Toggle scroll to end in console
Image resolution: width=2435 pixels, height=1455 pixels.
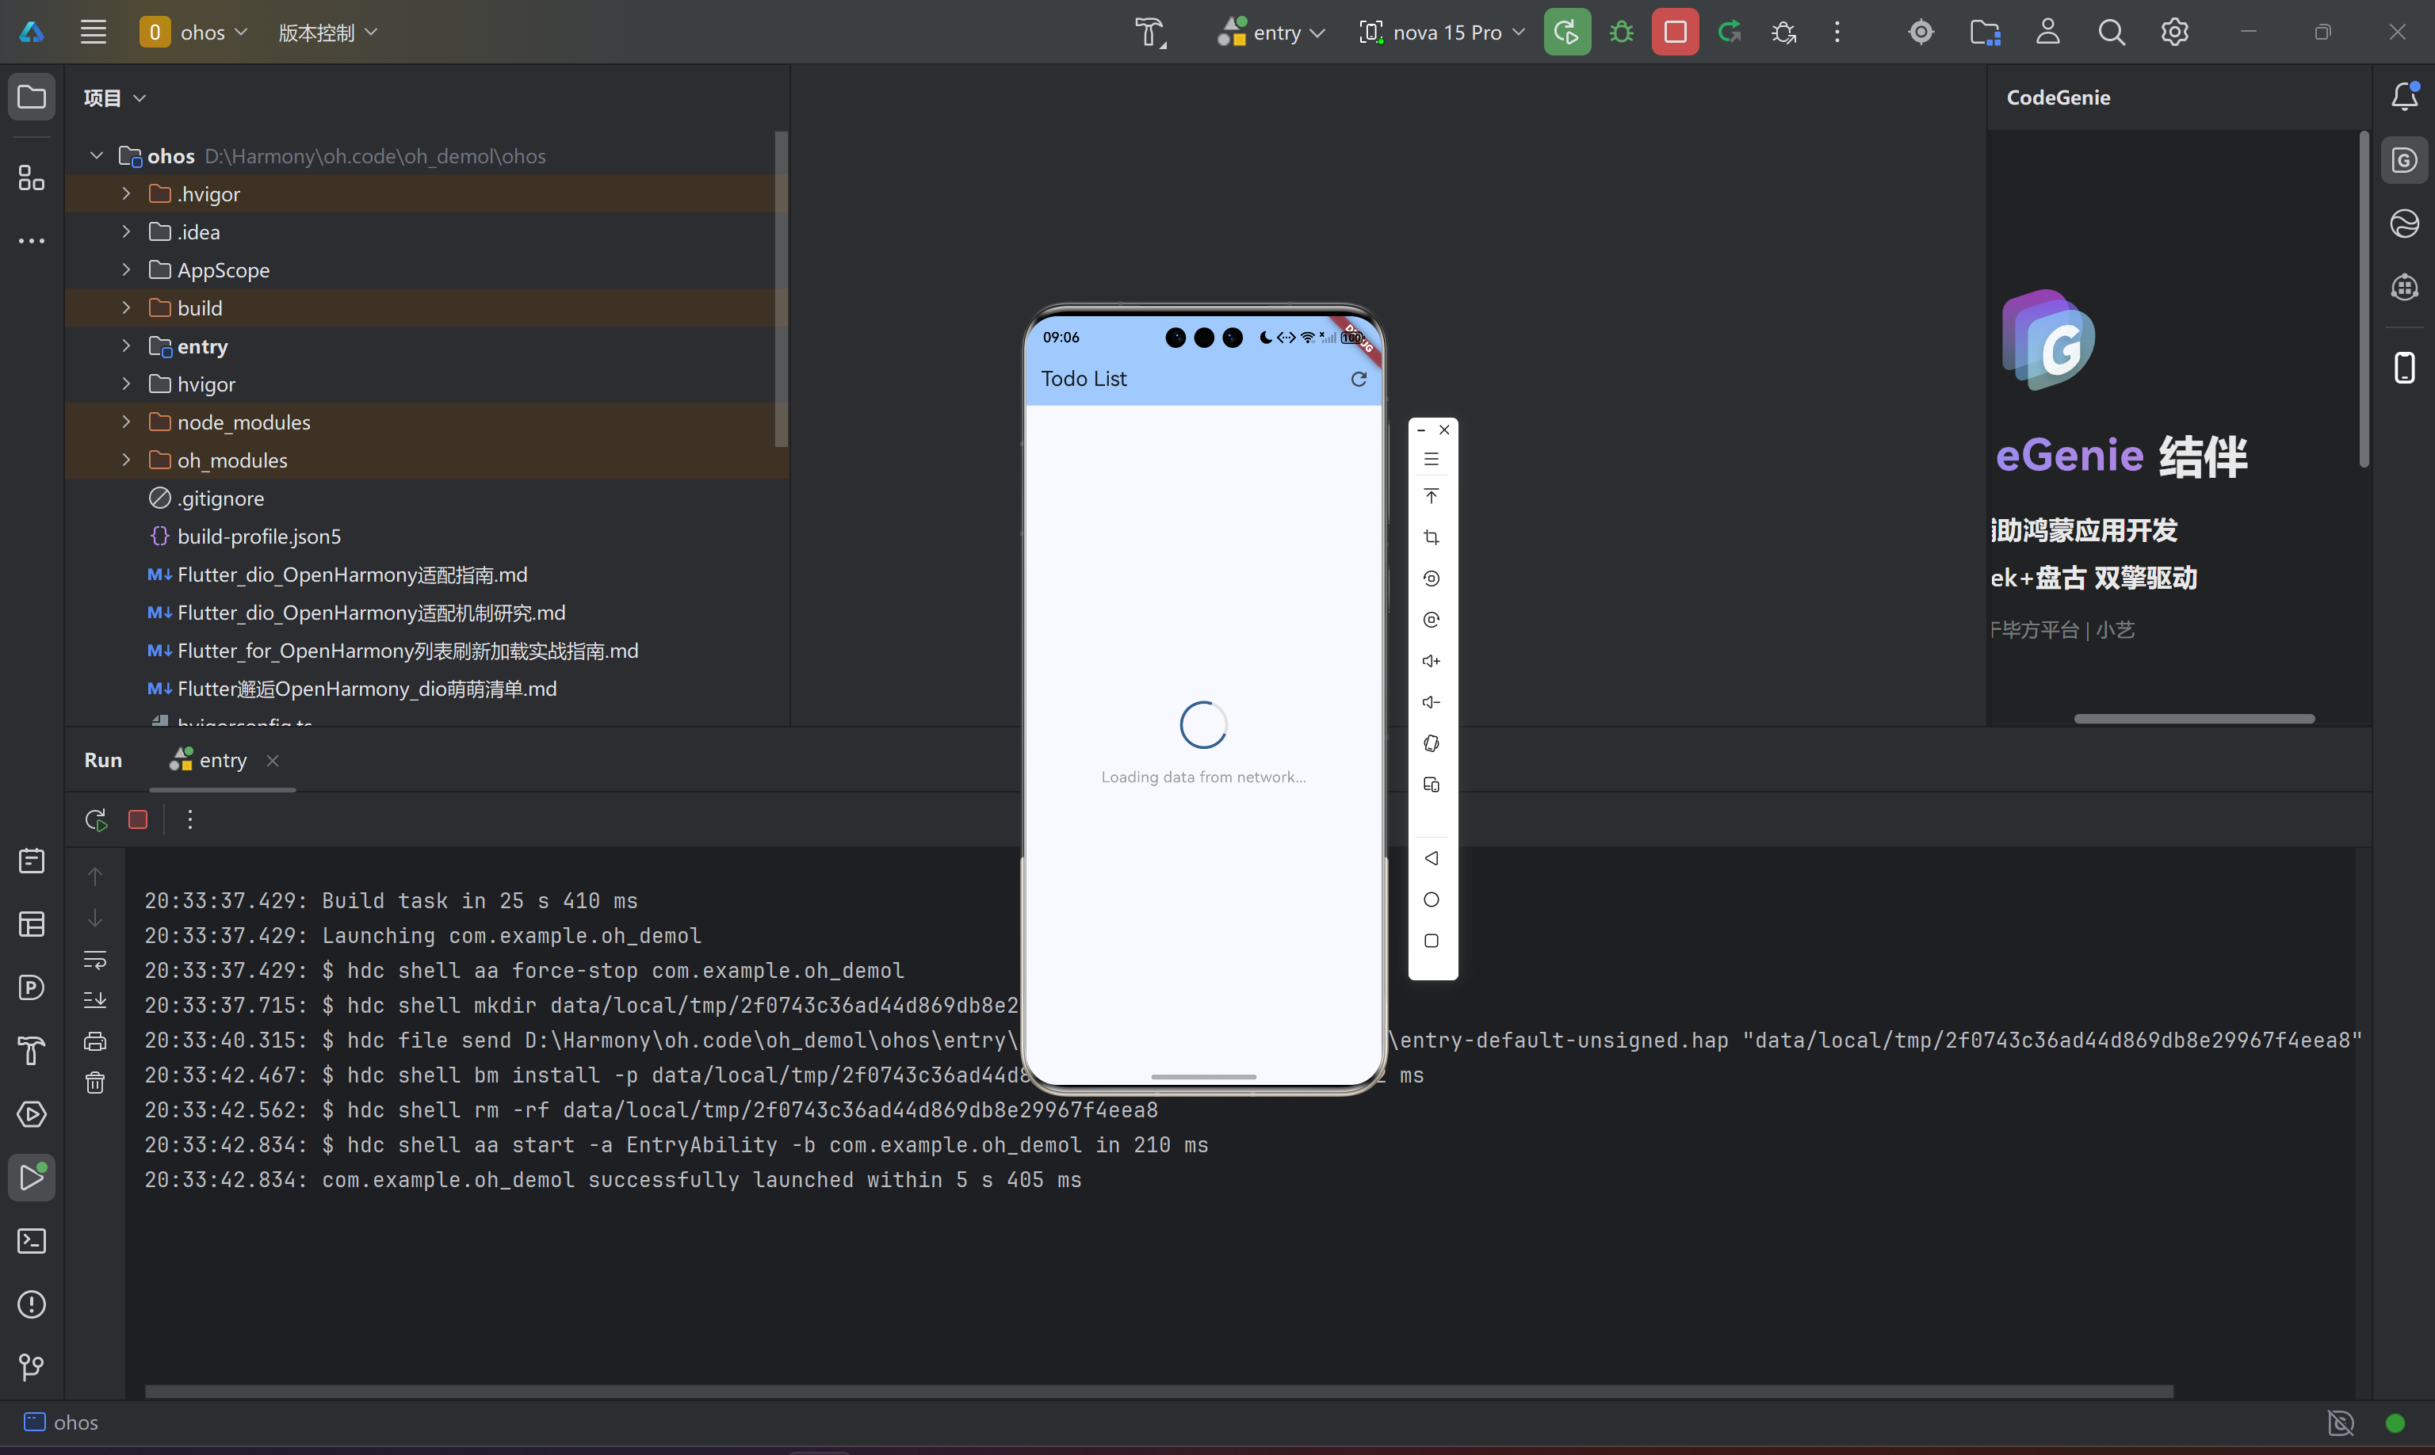click(x=95, y=1000)
